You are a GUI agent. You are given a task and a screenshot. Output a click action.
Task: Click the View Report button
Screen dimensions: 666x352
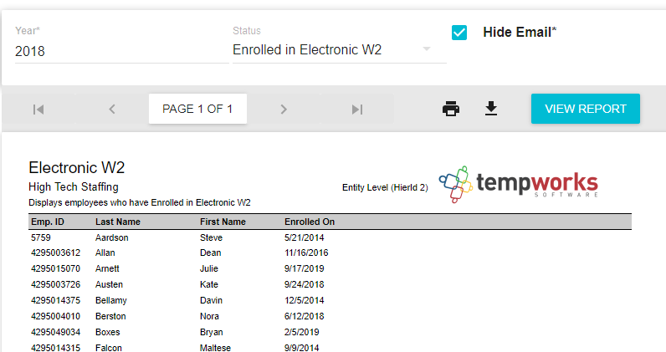coord(585,109)
